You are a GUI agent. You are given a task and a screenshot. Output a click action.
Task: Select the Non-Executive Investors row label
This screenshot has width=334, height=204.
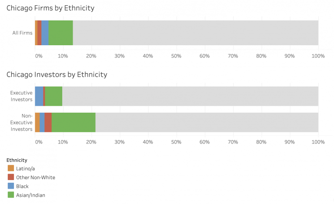tap(21, 122)
